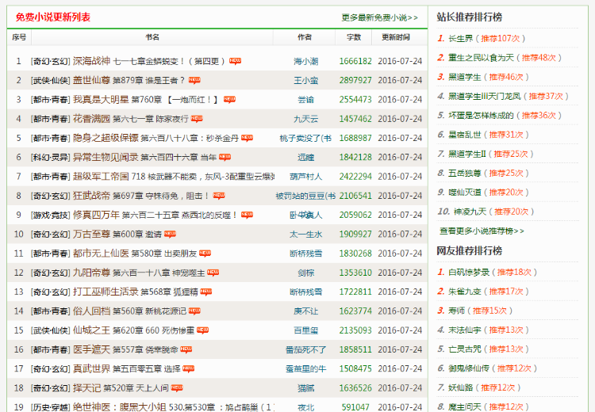The height and width of the screenshot is (412, 595).
Task: Click the NEW badge beside 花香满园
Action: click(197, 119)
